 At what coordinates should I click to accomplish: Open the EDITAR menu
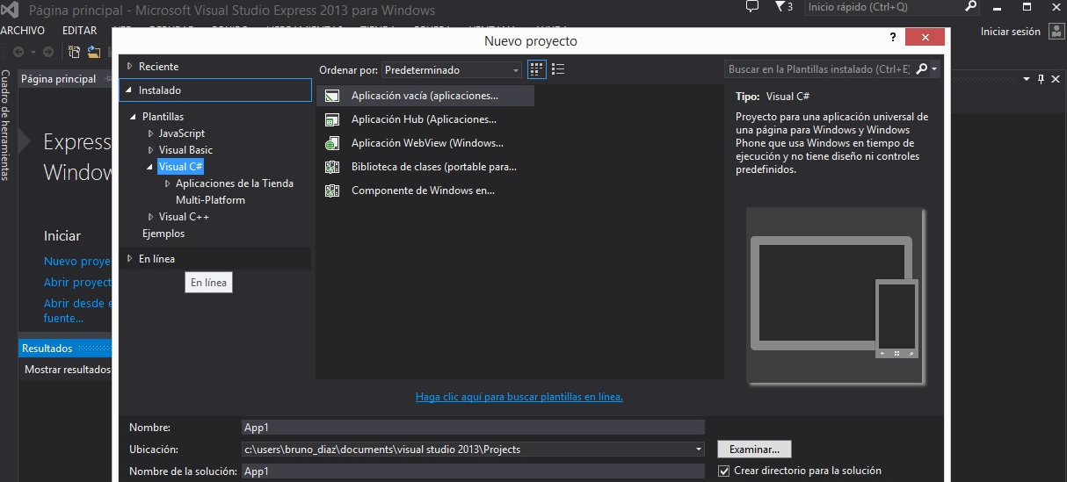pyautogui.click(x=80, y=31)
